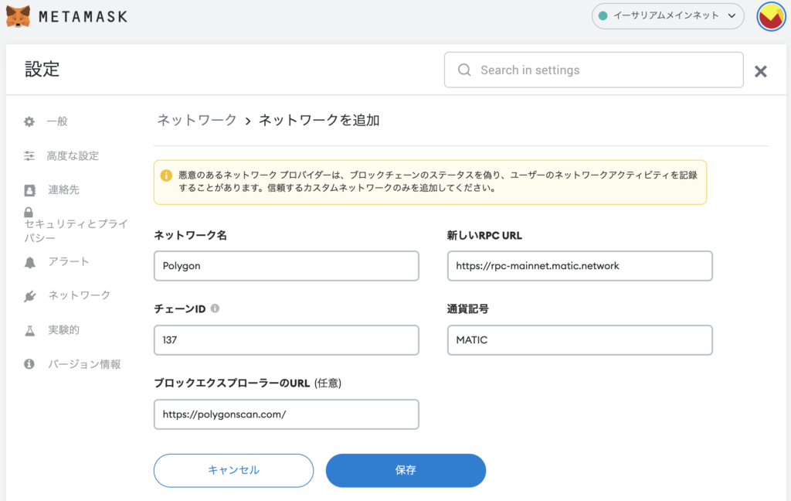
Task: Click the ネットワーク breadcrumb link
Action: (x=196, y=121)
